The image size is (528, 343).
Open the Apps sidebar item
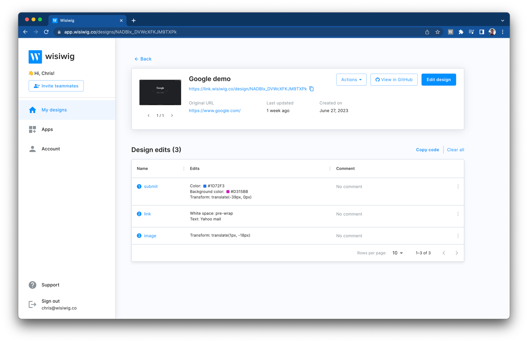pyautogui.click(x=47, y=129)
